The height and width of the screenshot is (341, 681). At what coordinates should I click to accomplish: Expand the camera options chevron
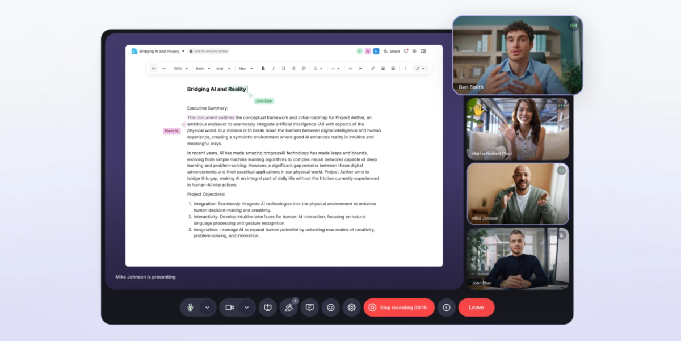(246, 308)
